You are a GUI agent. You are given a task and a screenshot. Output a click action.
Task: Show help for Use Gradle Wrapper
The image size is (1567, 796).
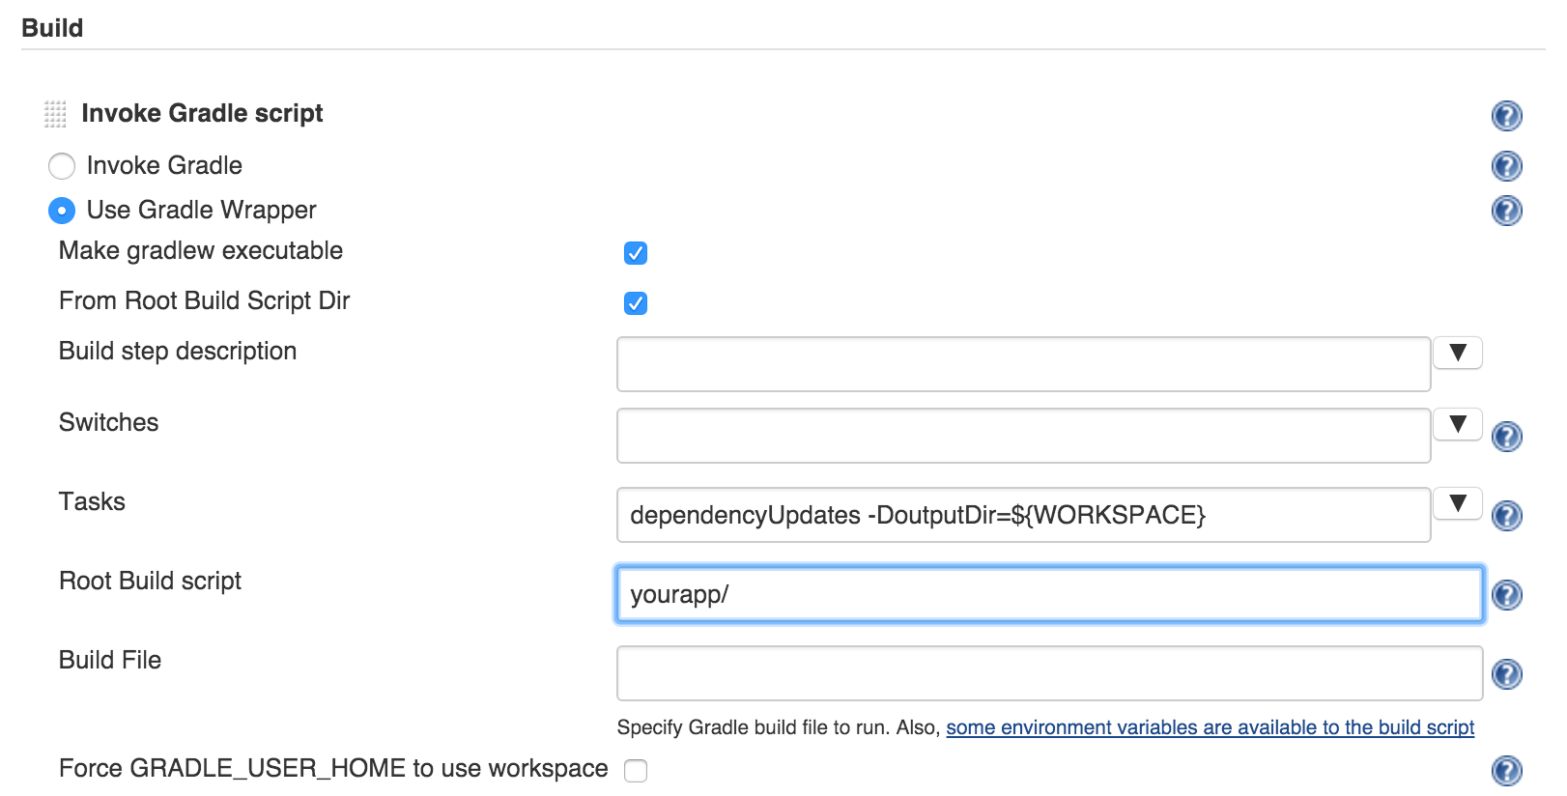(x=1506, y=211)
